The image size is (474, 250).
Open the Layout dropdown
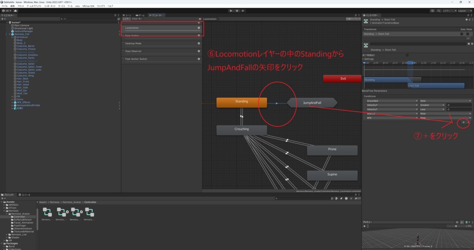pos(465,11)
